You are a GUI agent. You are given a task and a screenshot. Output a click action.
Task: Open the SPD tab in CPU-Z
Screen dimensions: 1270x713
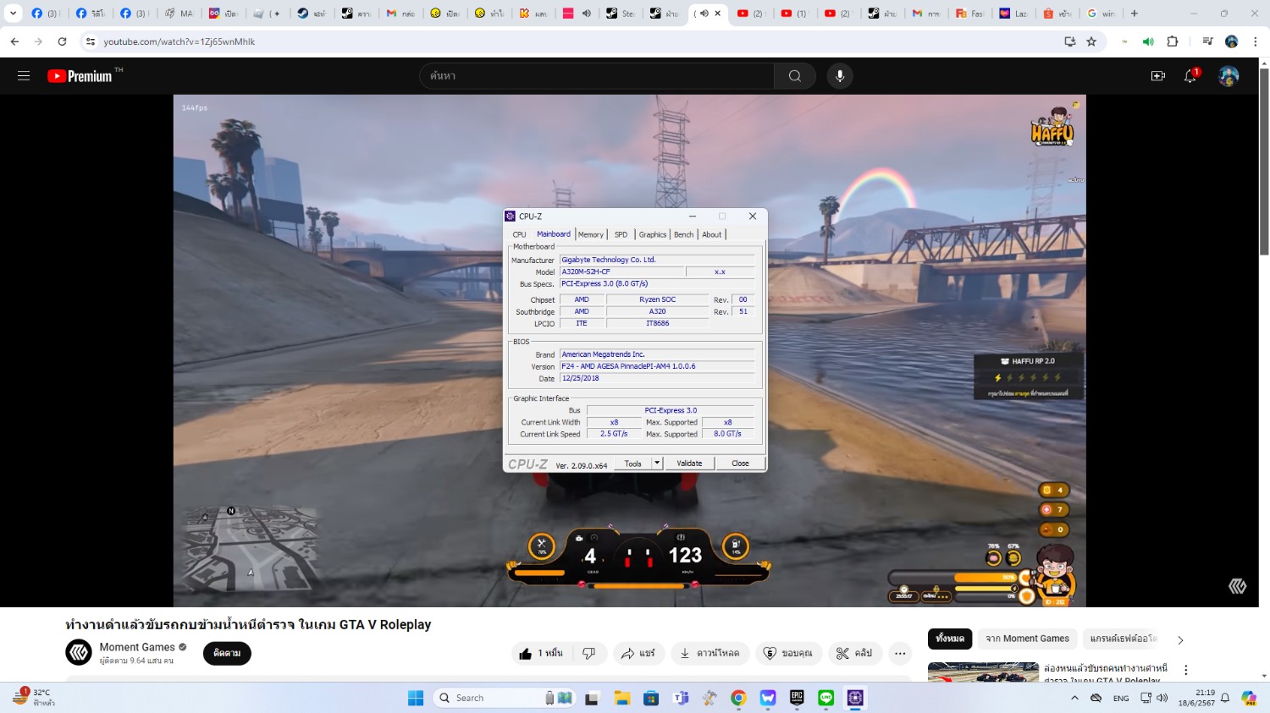pyautogui.click(x=621, y=235)
